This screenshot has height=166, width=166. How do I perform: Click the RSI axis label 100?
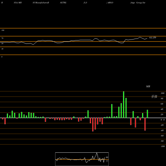[3, 30]
